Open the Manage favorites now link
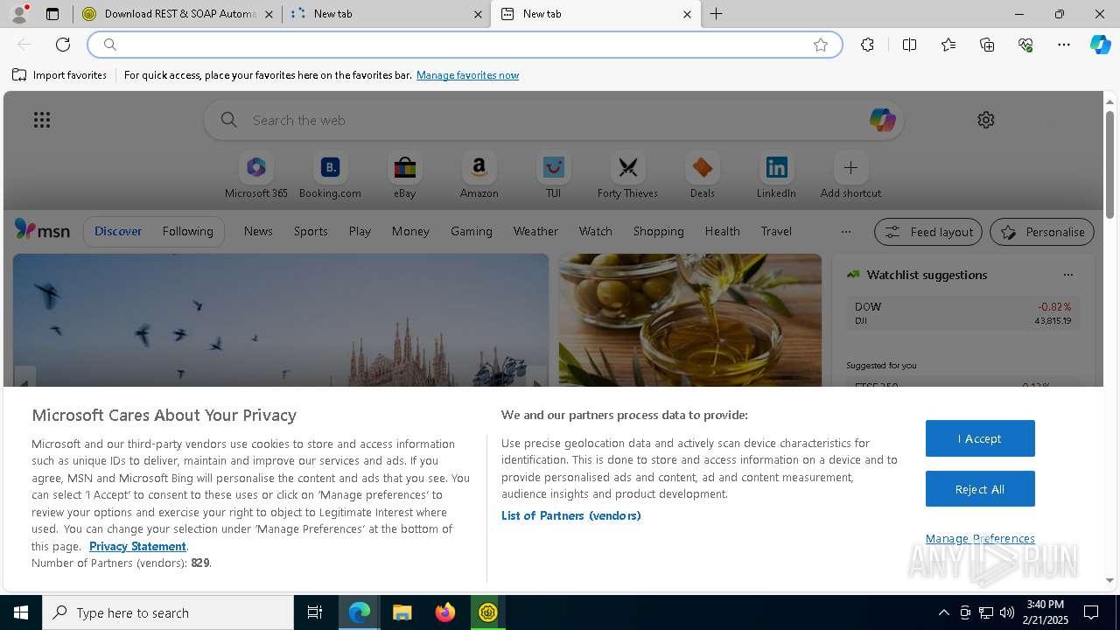The width and height of the screenshot is (1120, 630). [467, 75]
